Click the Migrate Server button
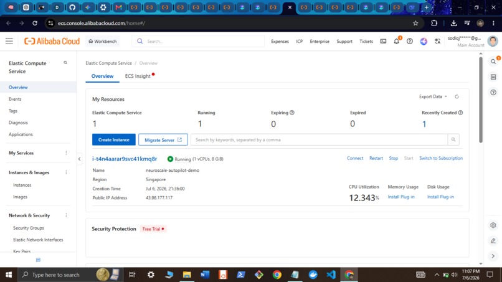Image resolution: width=502 pixels, height=282 pixels. [163, 139]
